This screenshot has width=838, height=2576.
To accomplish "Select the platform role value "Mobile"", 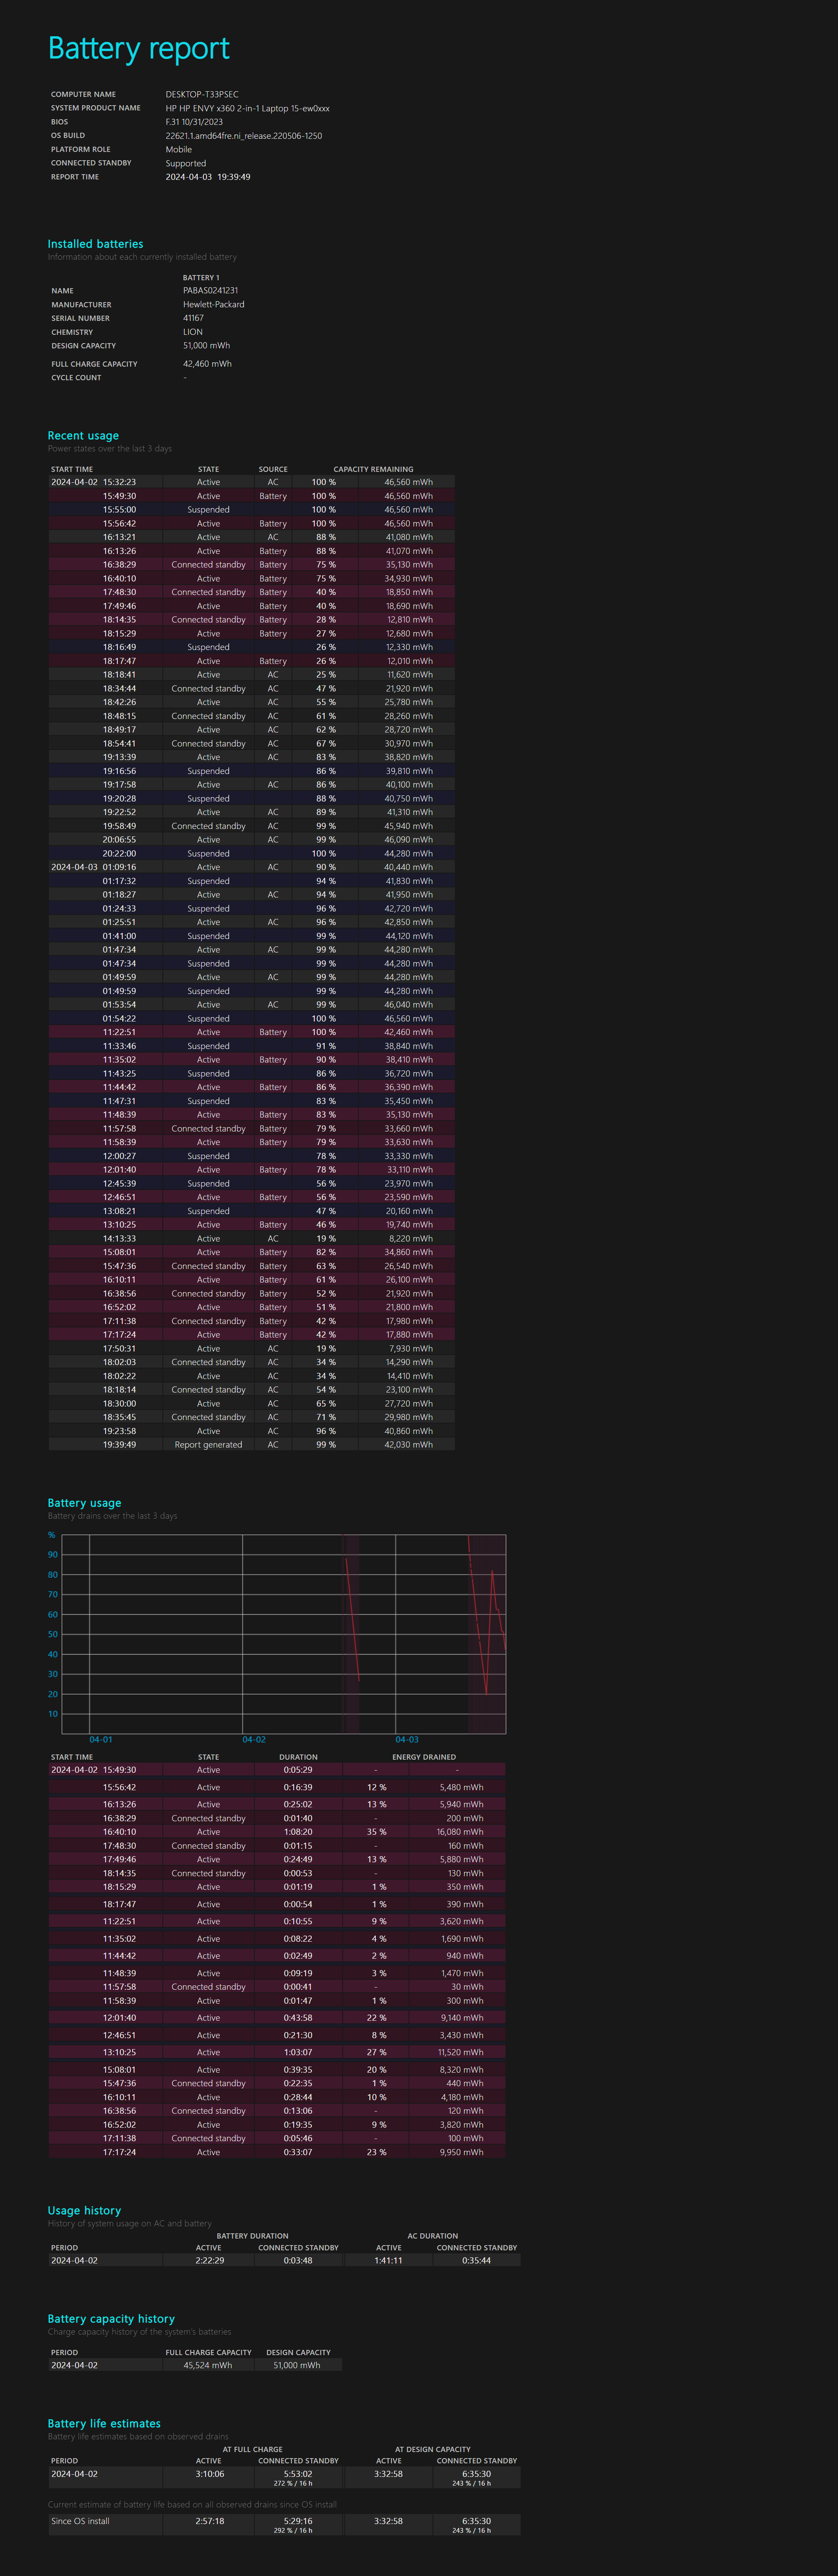I will (x=179, y=149).
